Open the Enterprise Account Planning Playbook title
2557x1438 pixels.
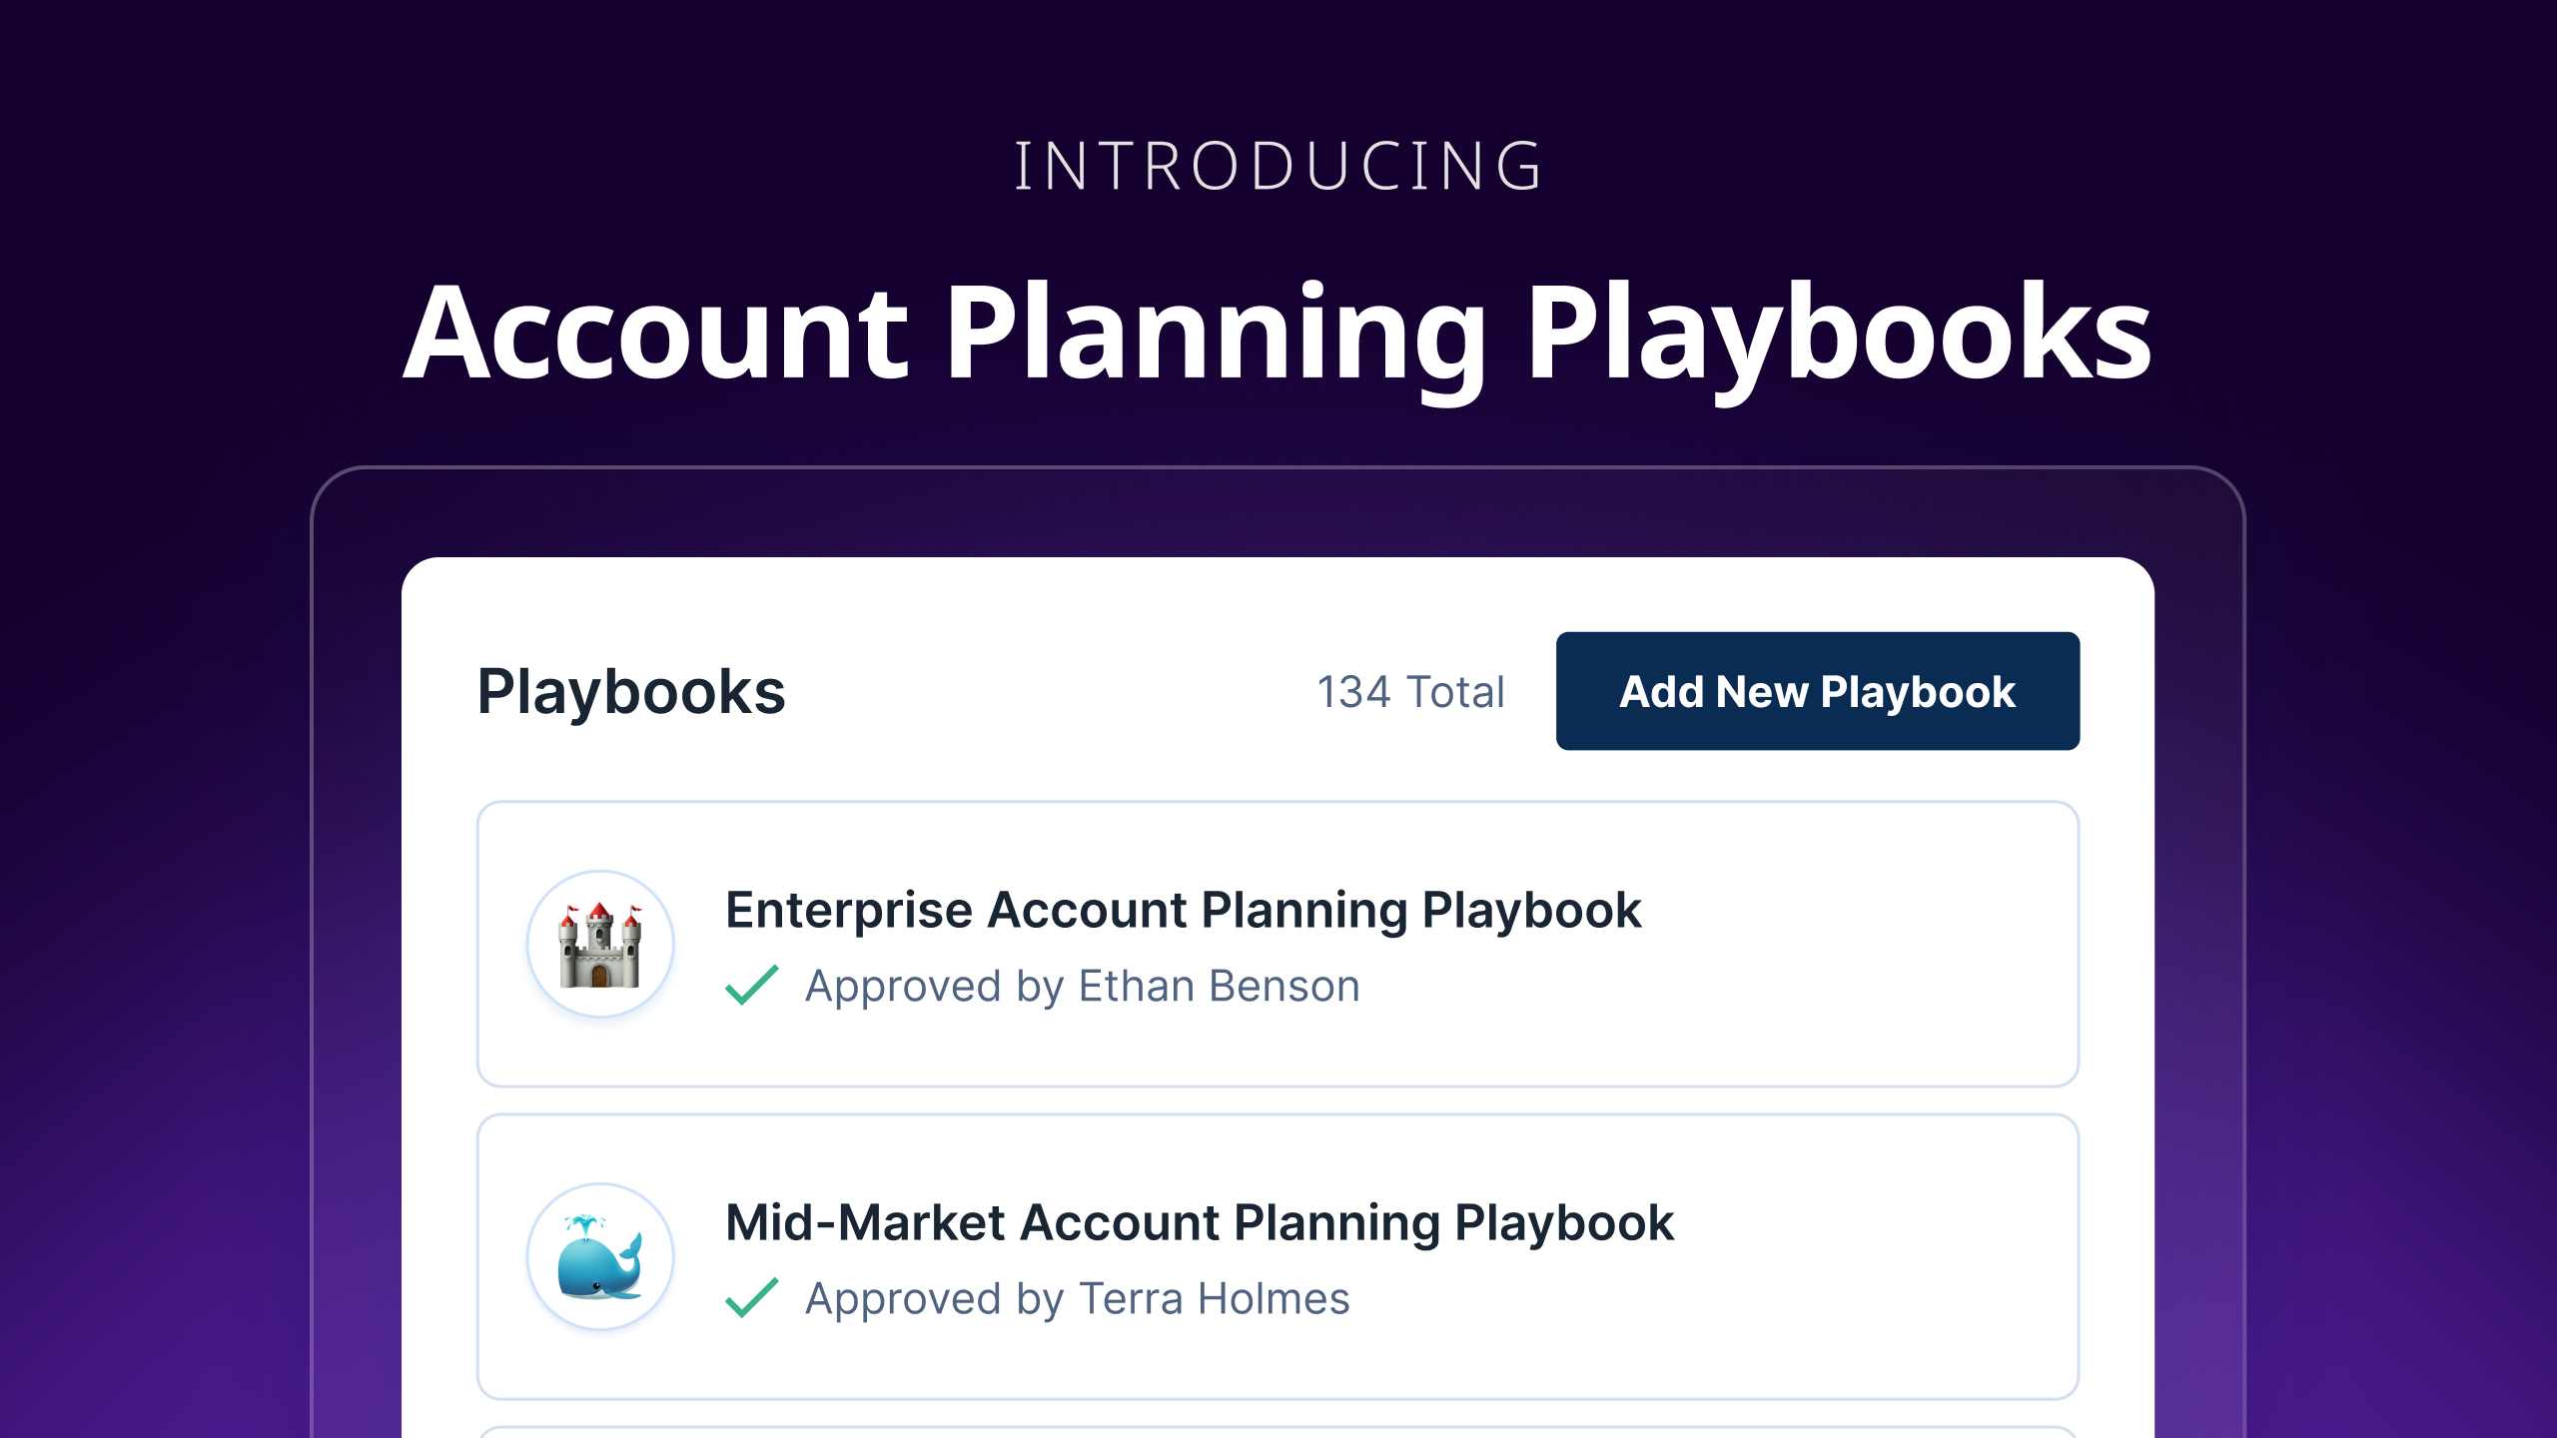[1183, 911]
